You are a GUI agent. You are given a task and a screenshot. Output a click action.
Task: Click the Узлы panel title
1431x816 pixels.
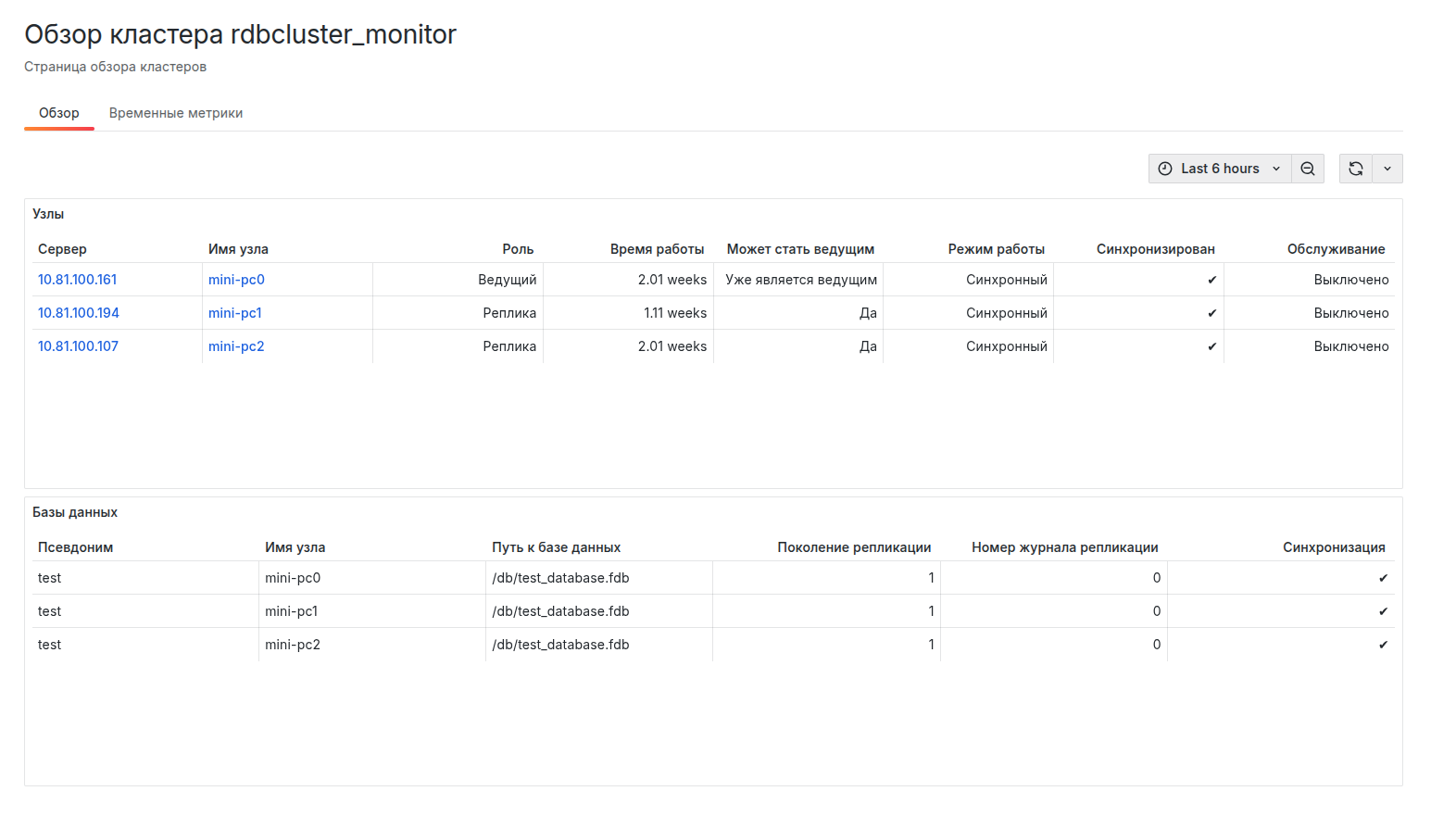pos(48,214)
